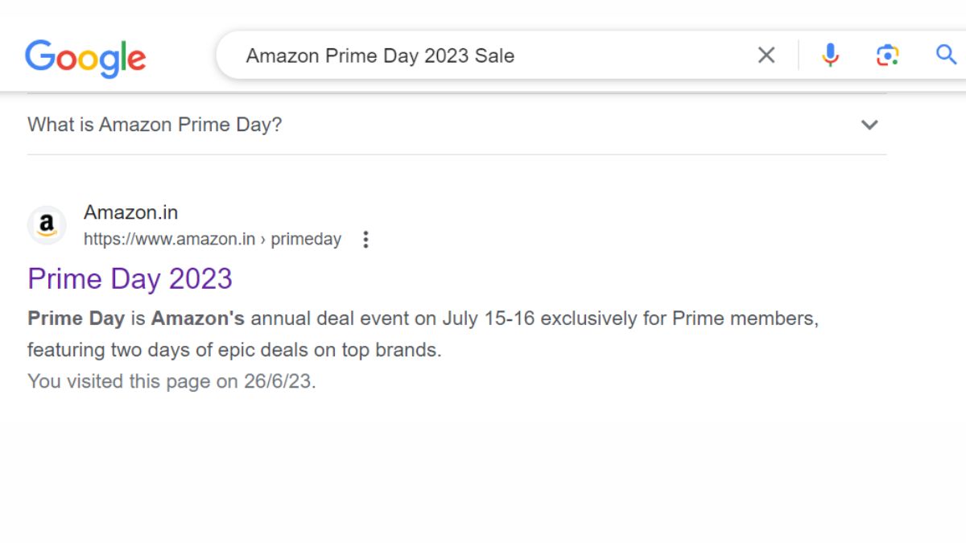Click the "primeday" breadcrumb in the URL
The height and width of the screenshot is (543, 966).
pos(306,240)
